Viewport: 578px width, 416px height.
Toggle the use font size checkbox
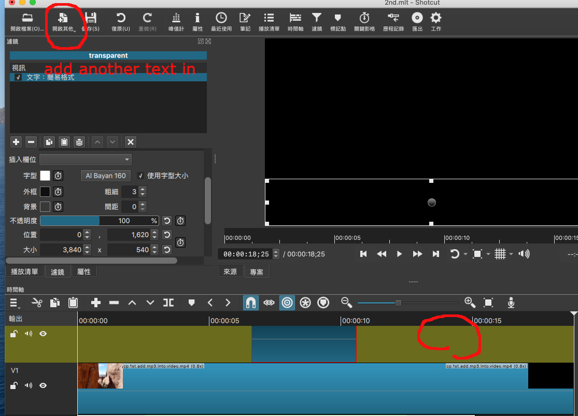point(140,176)
